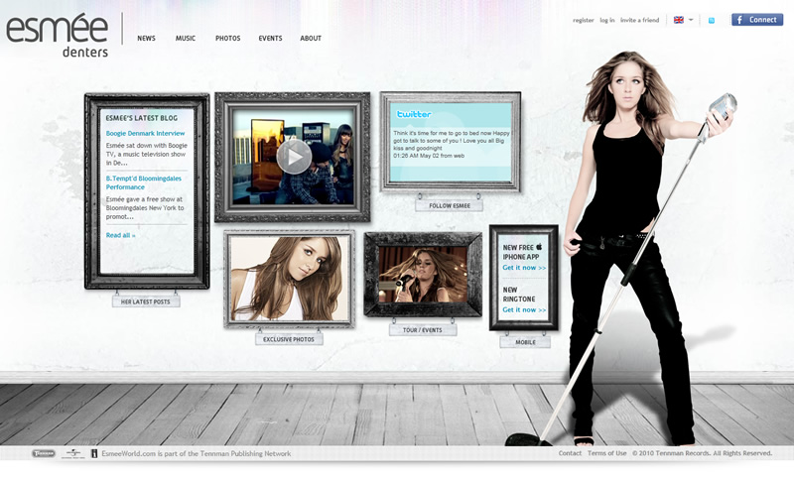The width and height of the screenshot is (794, 480).
Task: Click the Tennman logo in footer
Action: point(44,453)
